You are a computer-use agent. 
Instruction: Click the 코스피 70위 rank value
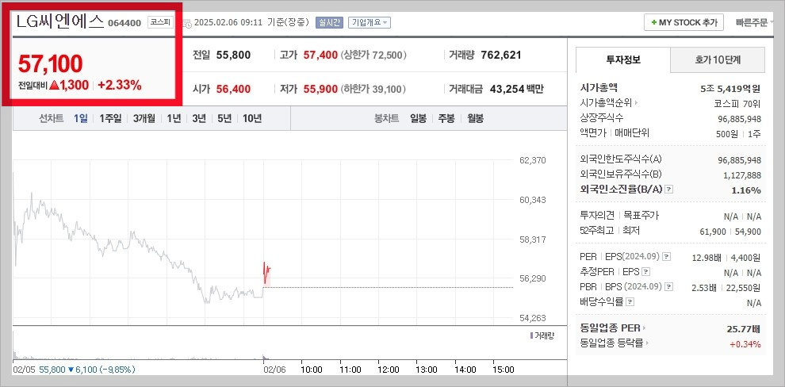(737, 105)
